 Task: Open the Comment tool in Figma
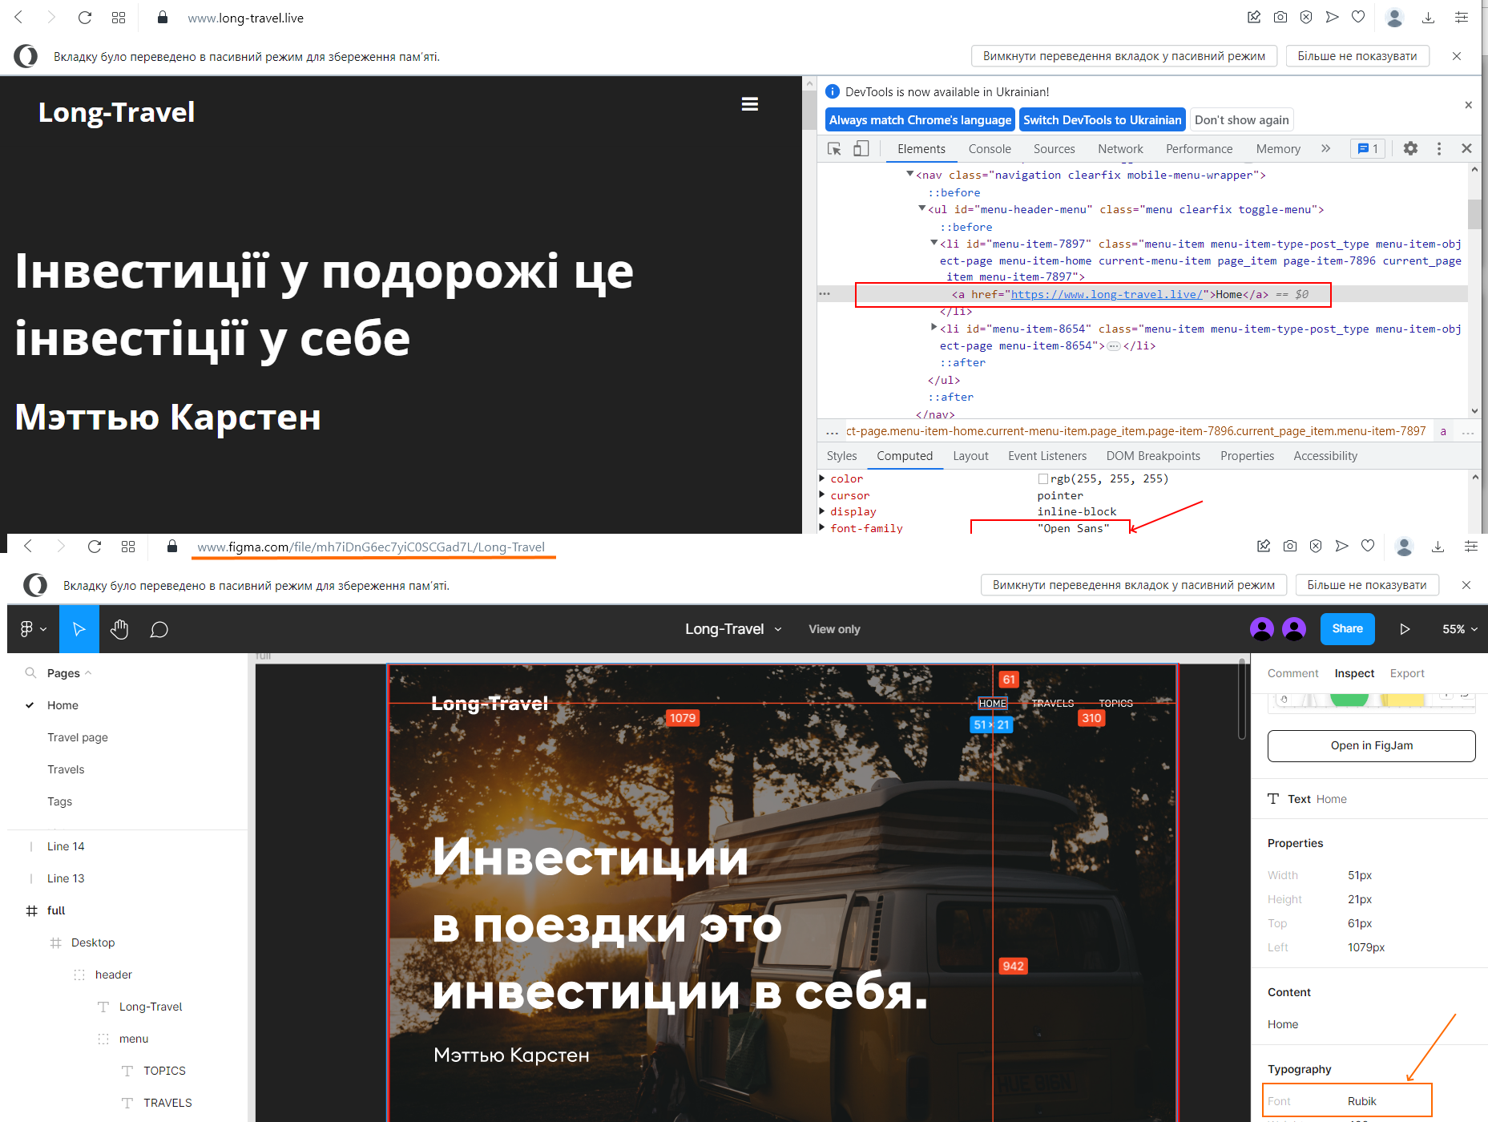coord(159,629)
